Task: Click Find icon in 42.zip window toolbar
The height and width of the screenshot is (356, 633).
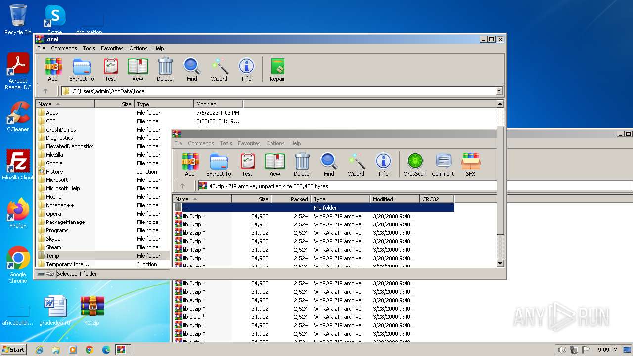Action: point(329,165)
